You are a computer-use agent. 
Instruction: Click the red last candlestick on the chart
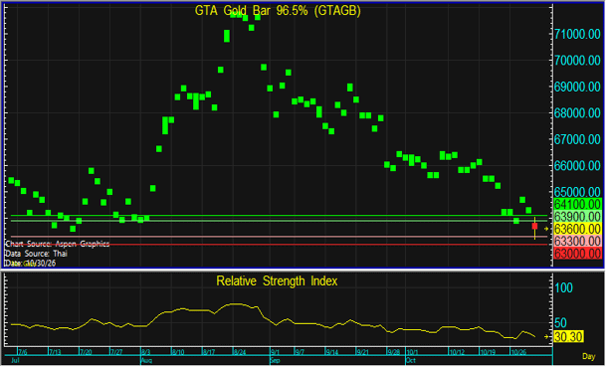pyautogui.click(x=535, y=227)
